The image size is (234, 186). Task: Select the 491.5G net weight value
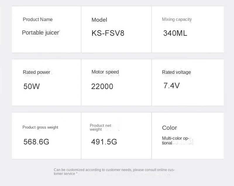tap(104, 142)
